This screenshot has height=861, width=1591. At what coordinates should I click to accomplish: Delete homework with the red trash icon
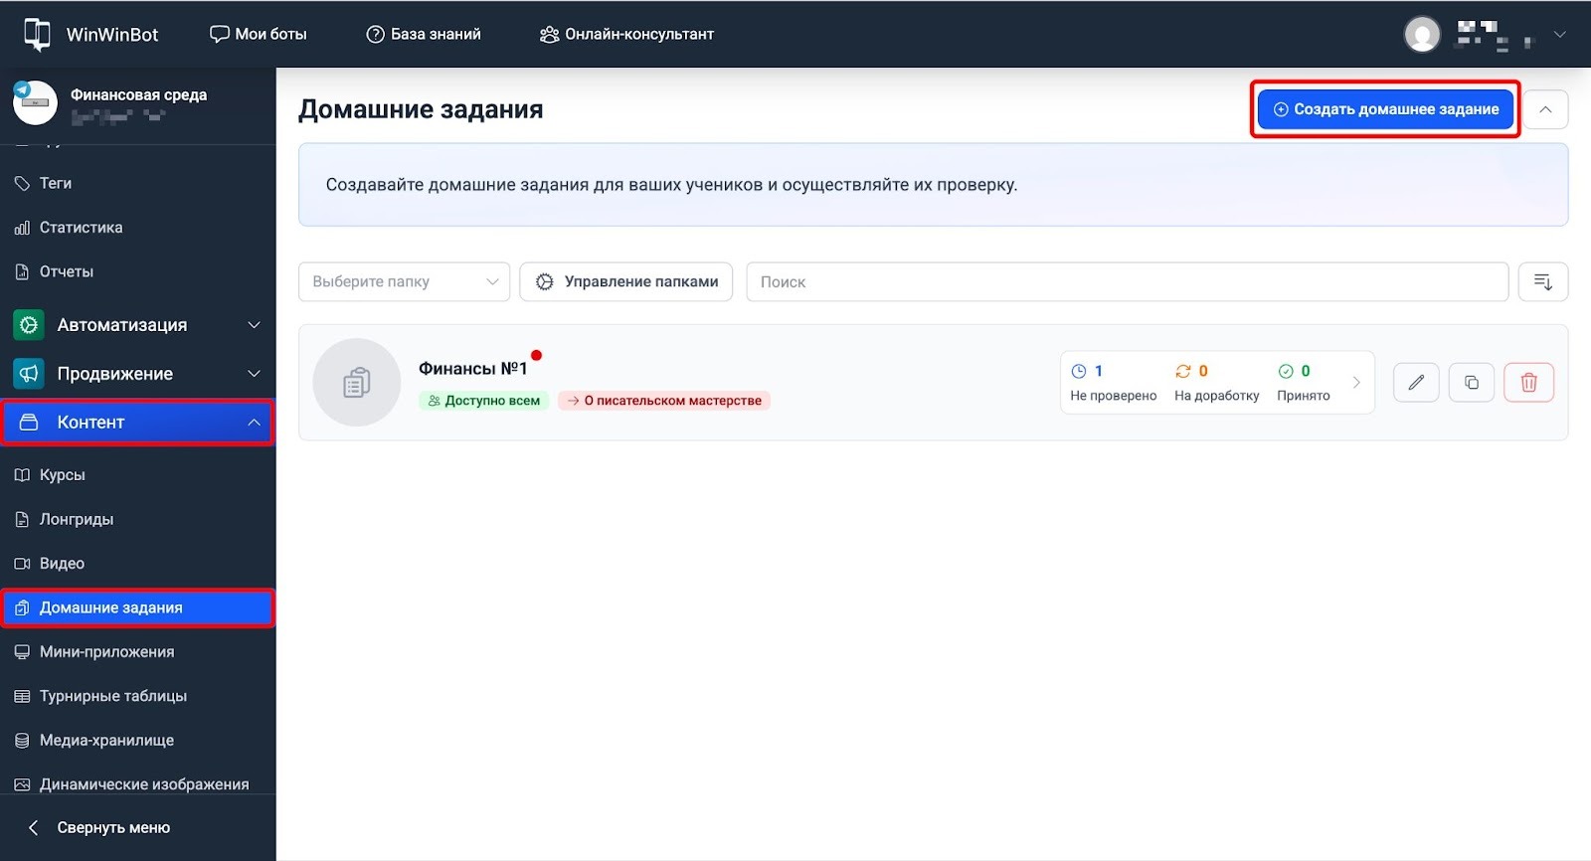point(1528,383)
